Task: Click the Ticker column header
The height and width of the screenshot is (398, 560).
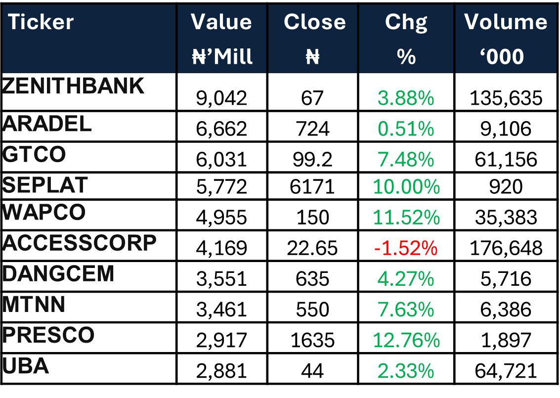Action: [x=41, y=22]
